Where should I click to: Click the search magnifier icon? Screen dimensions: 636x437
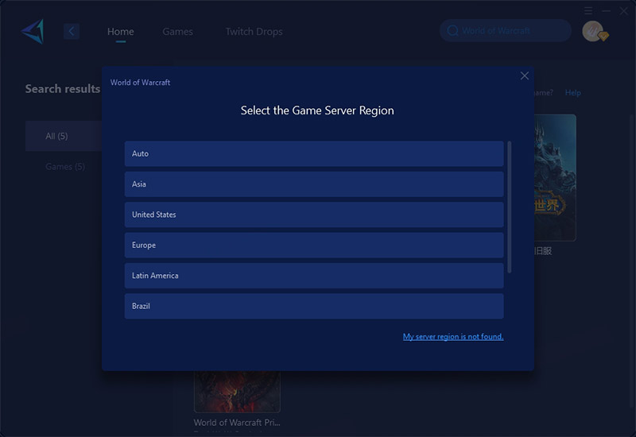(452, 30)
